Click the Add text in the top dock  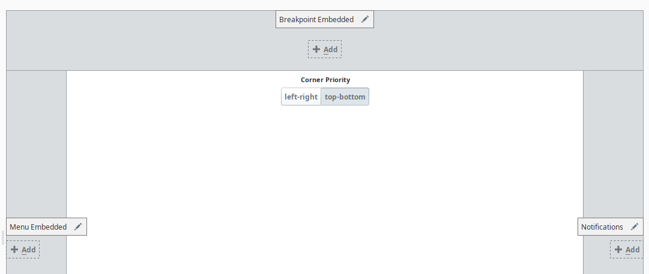(330, 50)
